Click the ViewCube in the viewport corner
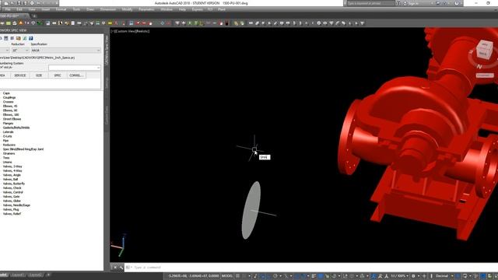The height and width of the screenshot is (280, 498). click(484, 50)
